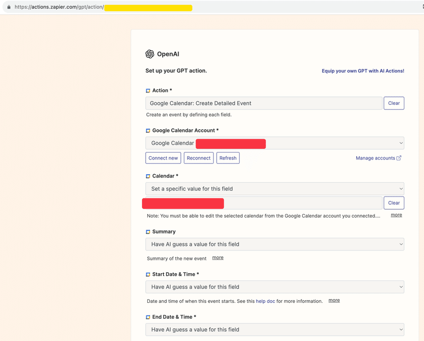
Task: Click external link icon next to Manage accounts
Action: coord(399,158)
